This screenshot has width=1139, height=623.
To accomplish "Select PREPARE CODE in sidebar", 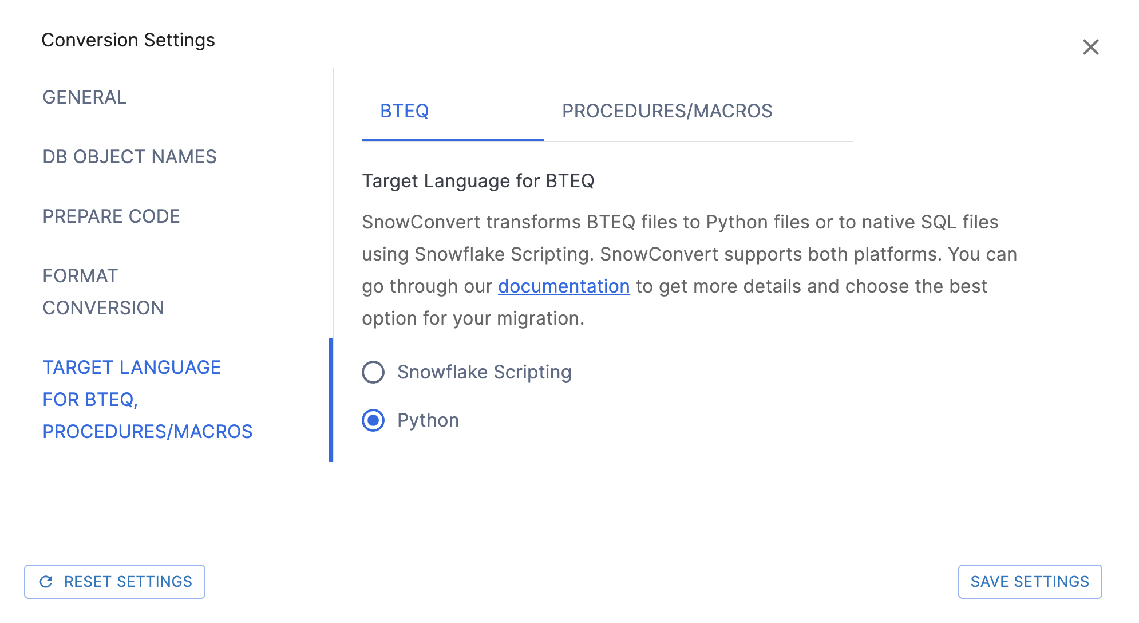I will [111, 216].
